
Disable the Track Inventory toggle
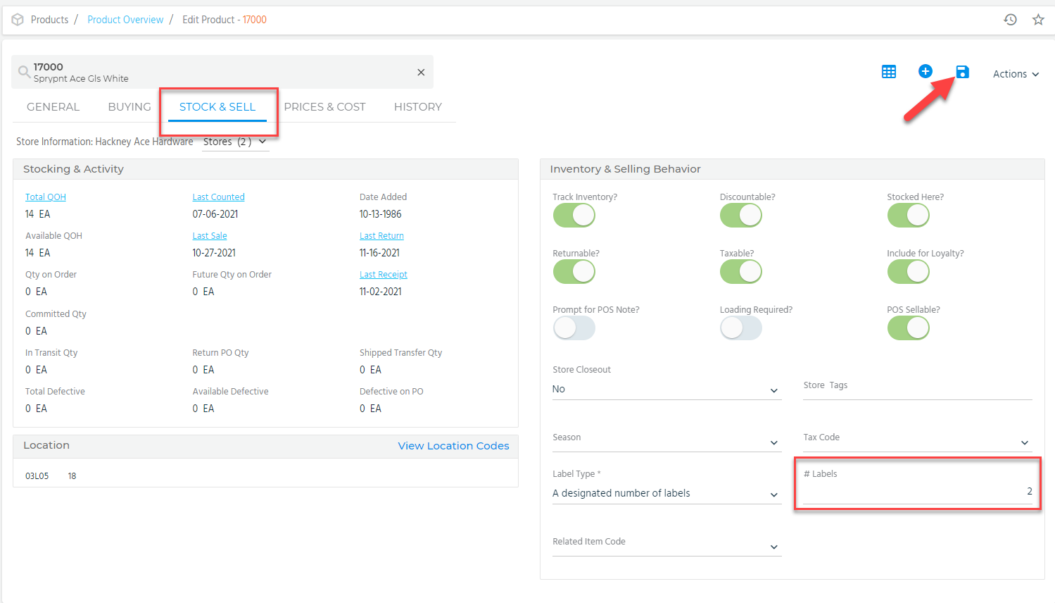574,215
